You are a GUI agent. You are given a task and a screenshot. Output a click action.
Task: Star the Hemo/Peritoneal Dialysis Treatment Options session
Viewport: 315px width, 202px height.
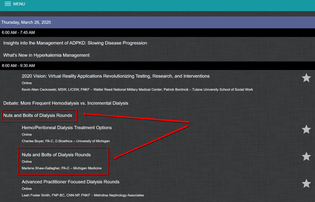point(306,129)
